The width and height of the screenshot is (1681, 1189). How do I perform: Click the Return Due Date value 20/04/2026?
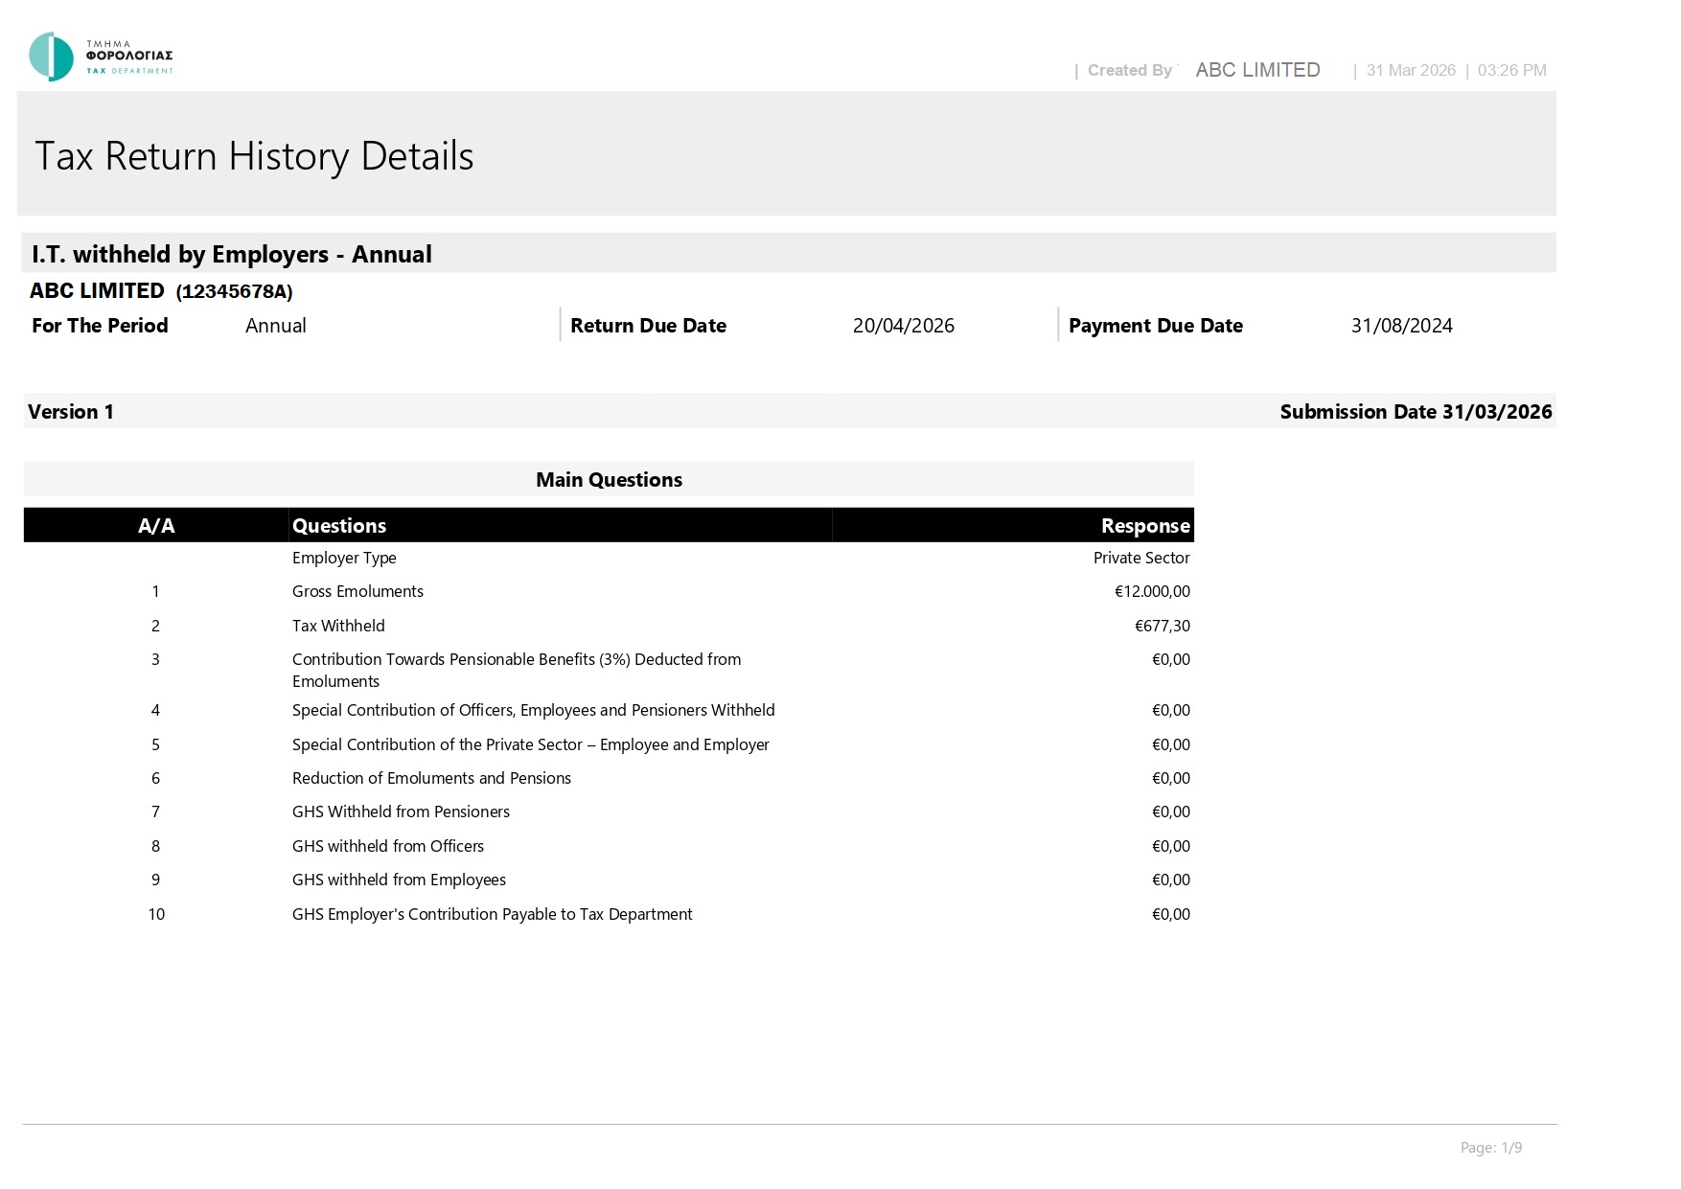(904, 326)
